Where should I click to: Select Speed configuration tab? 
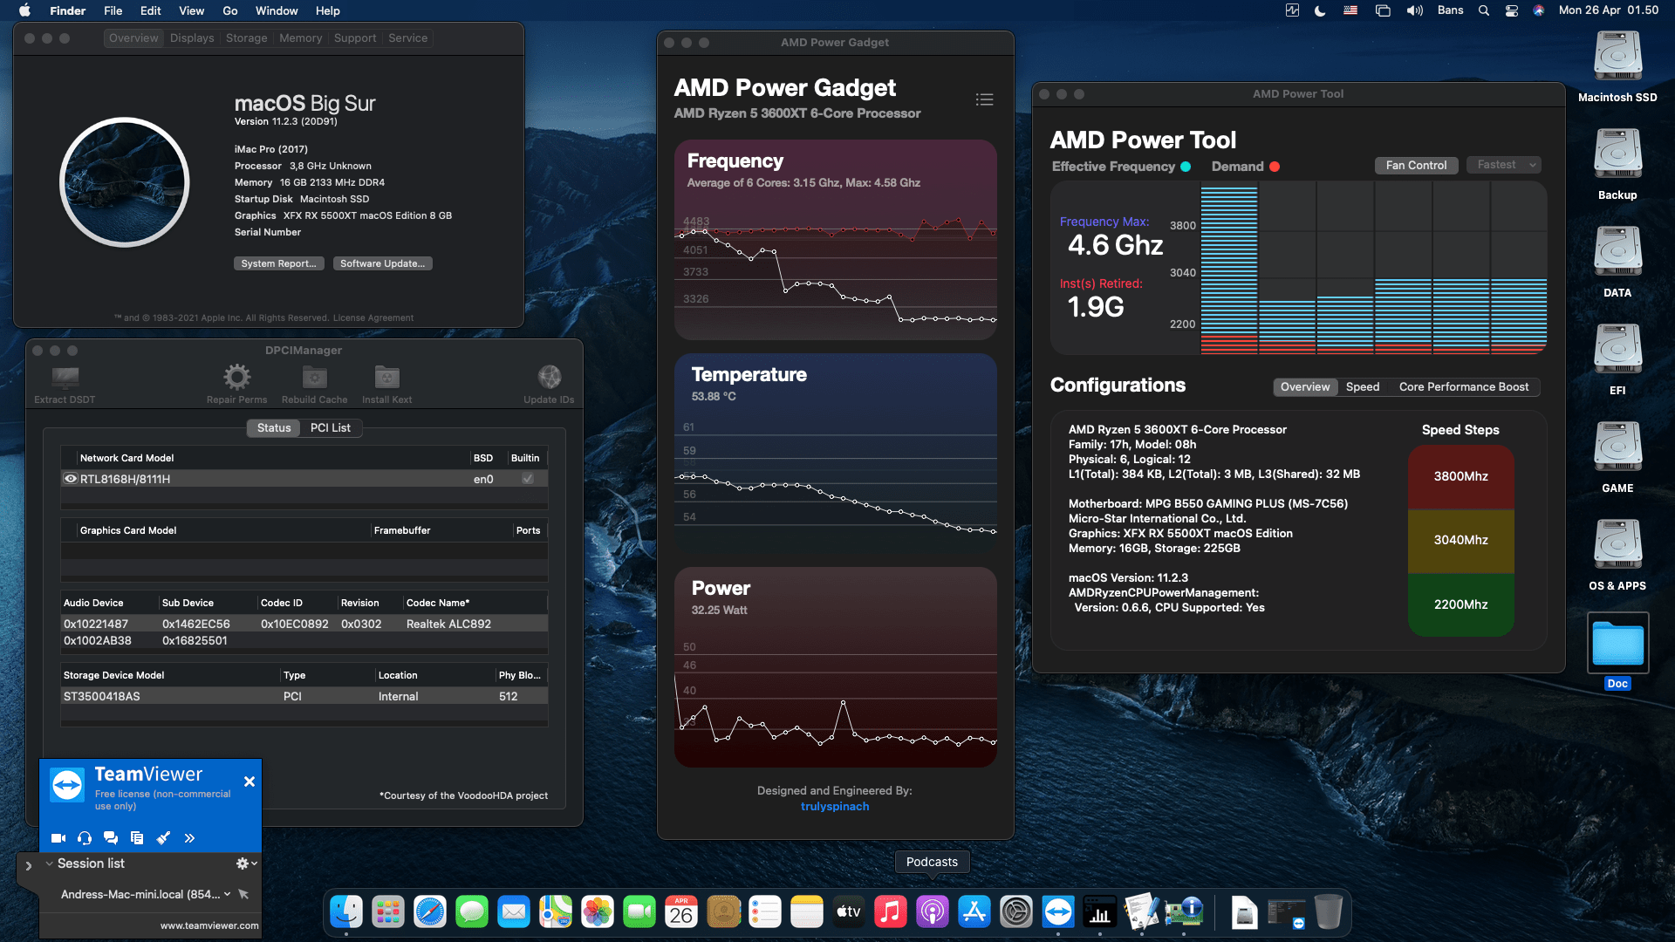[x=1363, y=387]
